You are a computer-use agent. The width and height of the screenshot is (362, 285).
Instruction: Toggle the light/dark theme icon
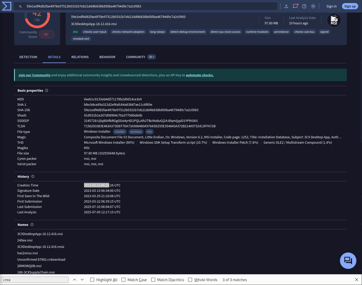(x=313, y=6)
